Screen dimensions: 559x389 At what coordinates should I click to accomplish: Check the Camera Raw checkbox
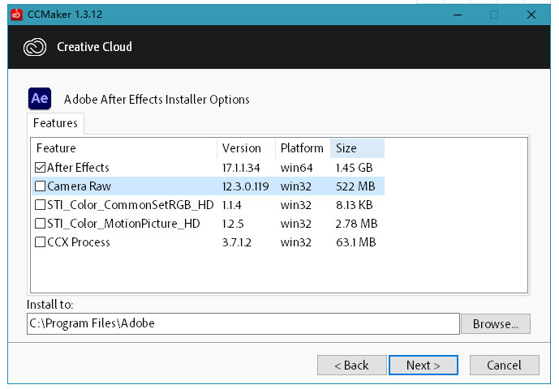[41, 186]
